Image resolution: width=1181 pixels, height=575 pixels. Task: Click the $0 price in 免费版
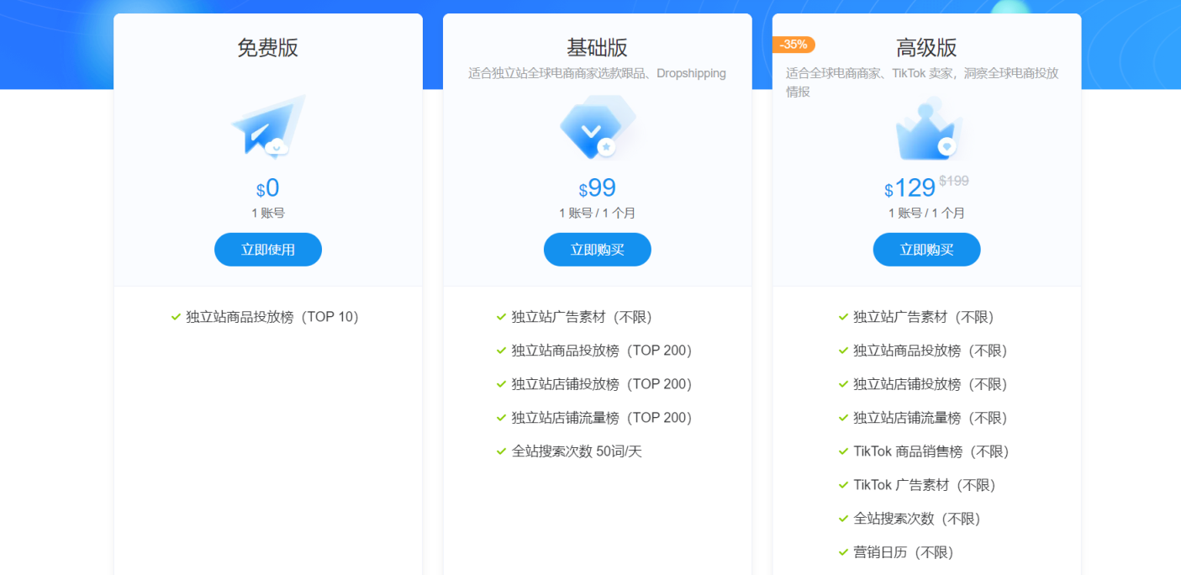[x=267, y=188]
